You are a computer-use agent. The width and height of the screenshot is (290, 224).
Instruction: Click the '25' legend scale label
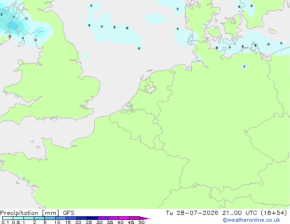click(89, 222)
